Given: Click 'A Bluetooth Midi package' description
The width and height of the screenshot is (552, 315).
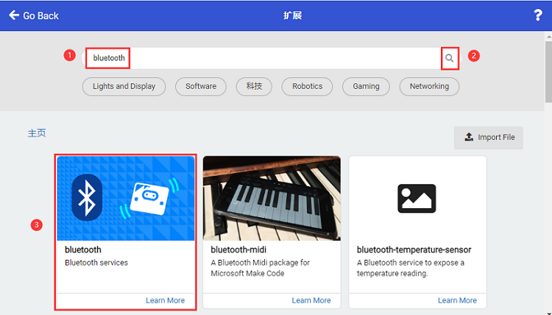Looking at the screenshot, I should [260, 268].
